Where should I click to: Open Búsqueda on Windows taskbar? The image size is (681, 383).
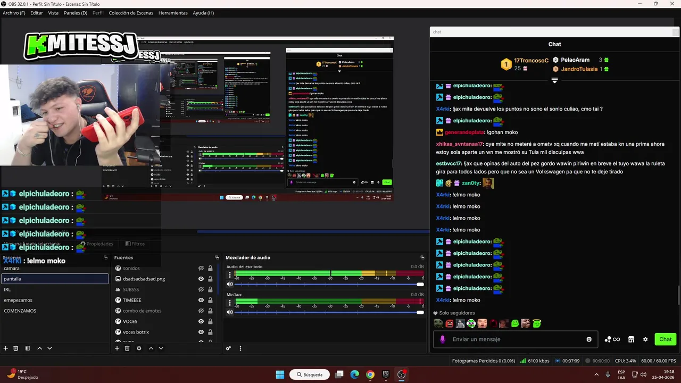point(309,374)
